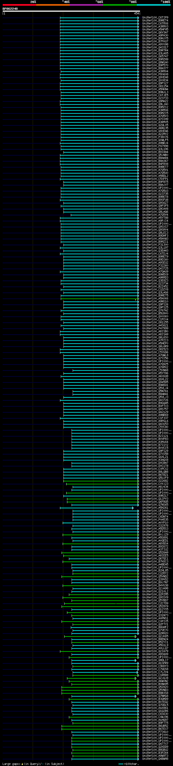Click the purple ~60% identity color segment
The image size is (173, 766).
[86, 5]
